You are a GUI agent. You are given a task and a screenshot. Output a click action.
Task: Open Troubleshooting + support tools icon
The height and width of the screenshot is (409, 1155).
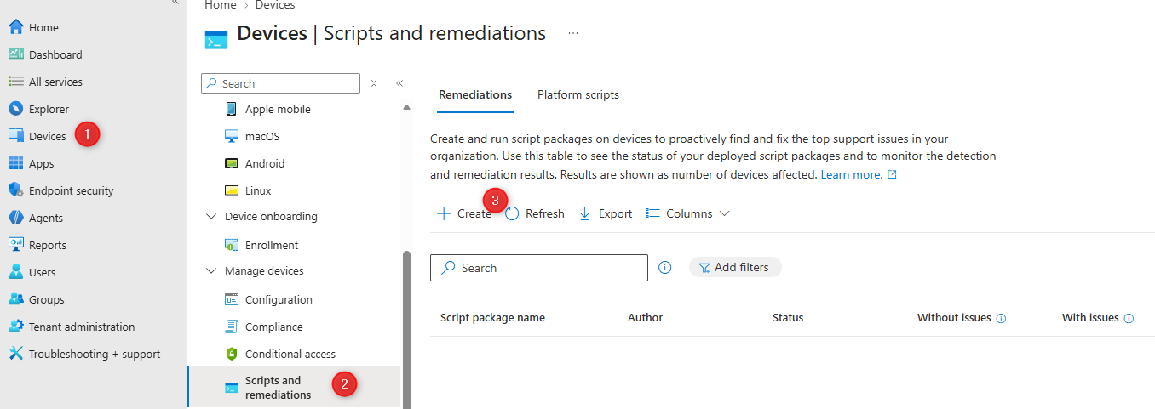point(15,354)
